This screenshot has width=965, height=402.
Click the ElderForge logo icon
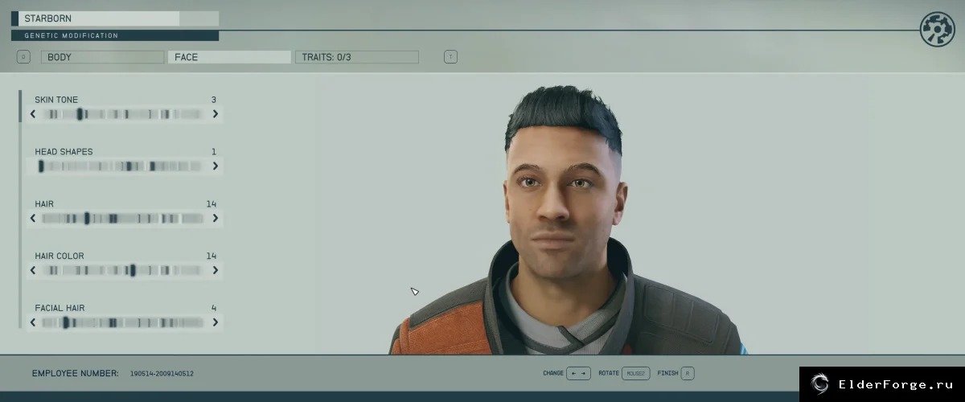click(x=820, y=384)
